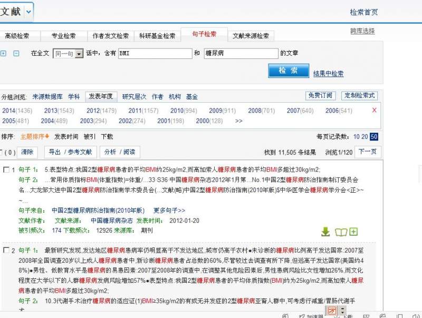Group results by 研究层次

135,97
